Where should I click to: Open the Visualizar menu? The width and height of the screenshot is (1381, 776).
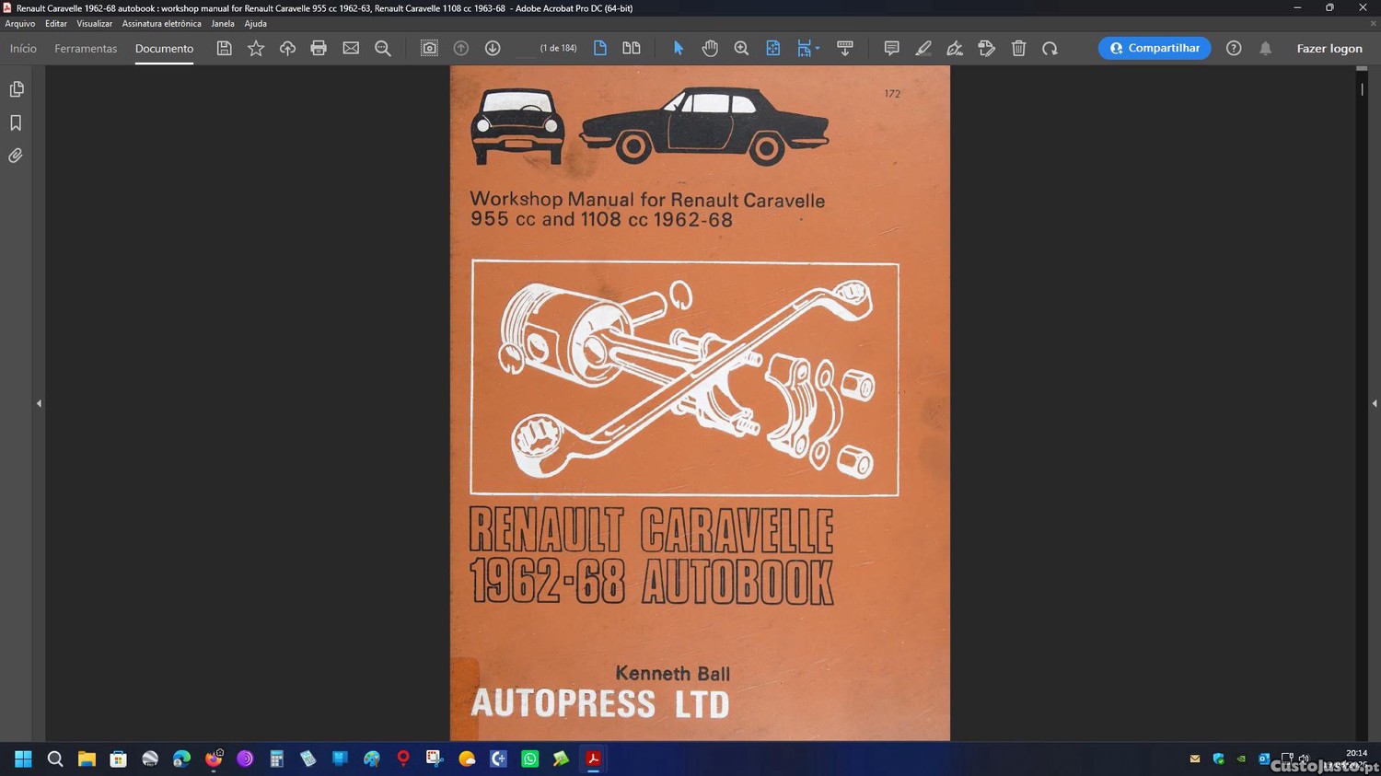[x=94, y=24]
